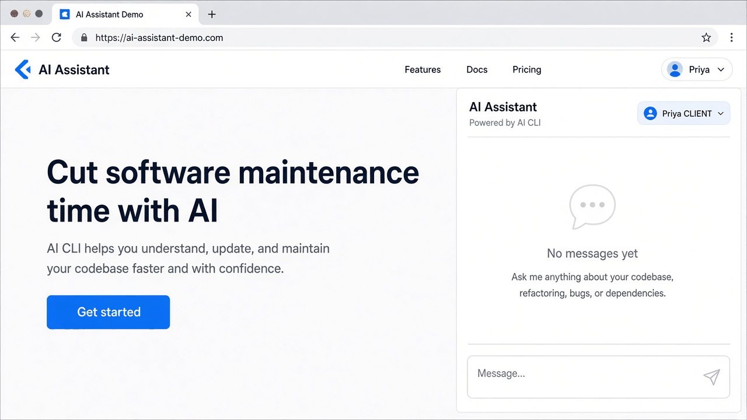
Task: Maximize the window using the green button
Action: 39,13
